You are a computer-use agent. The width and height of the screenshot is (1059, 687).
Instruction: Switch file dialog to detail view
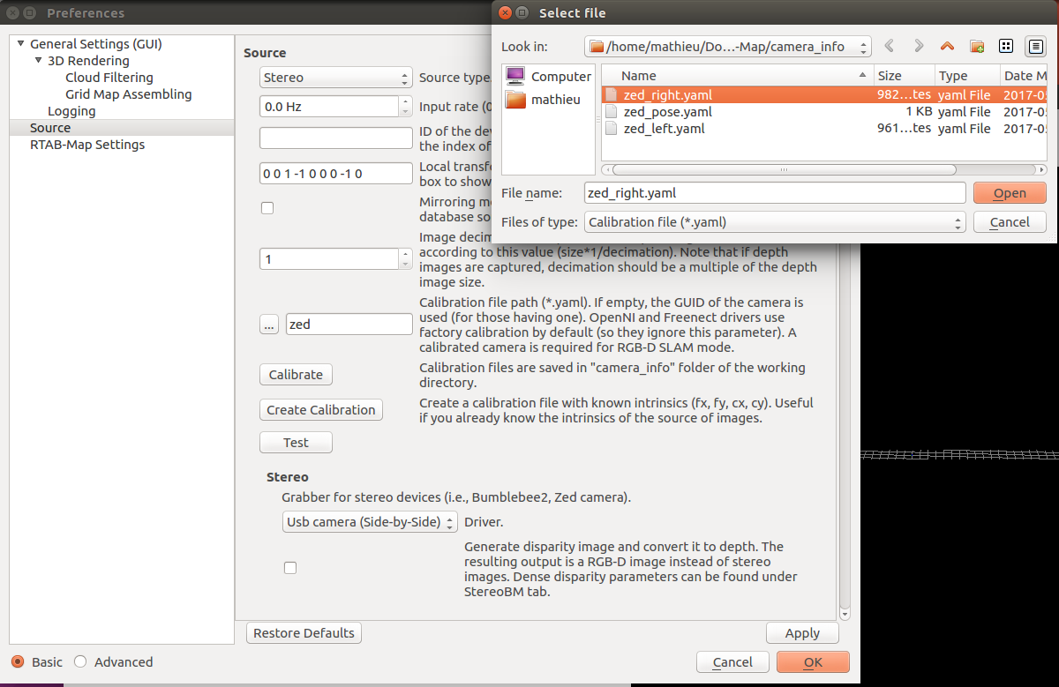1035,46
